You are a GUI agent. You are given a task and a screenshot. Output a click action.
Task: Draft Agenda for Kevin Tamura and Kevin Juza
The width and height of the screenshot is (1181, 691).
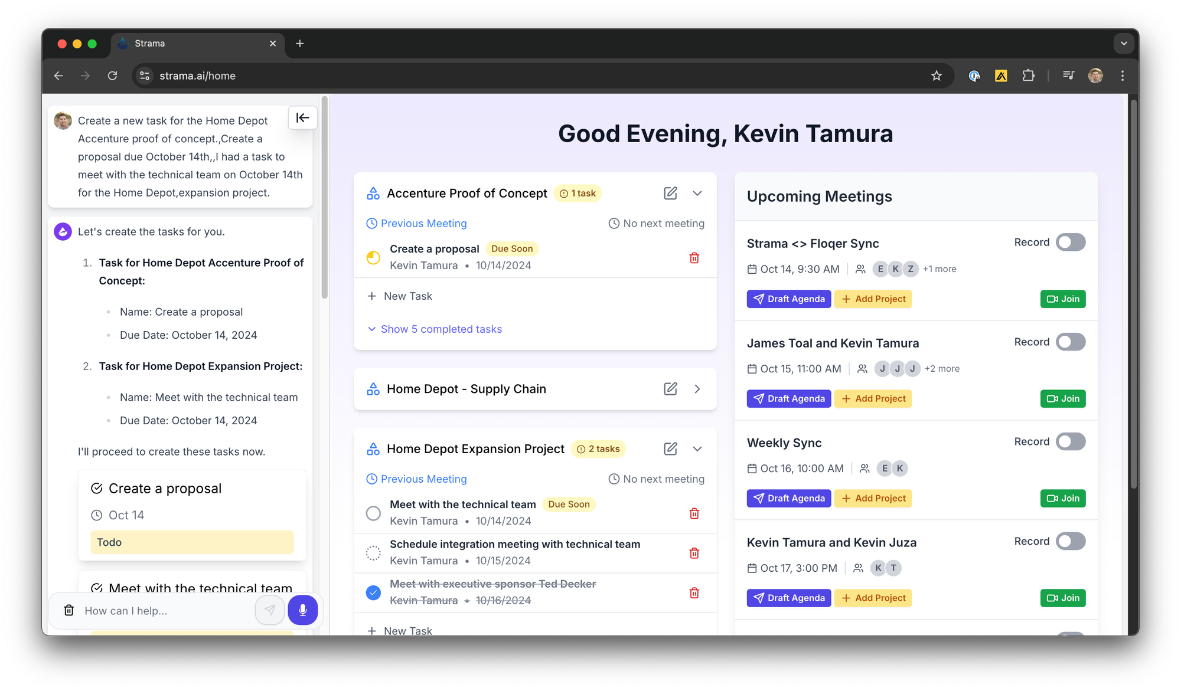coord(788,598)
